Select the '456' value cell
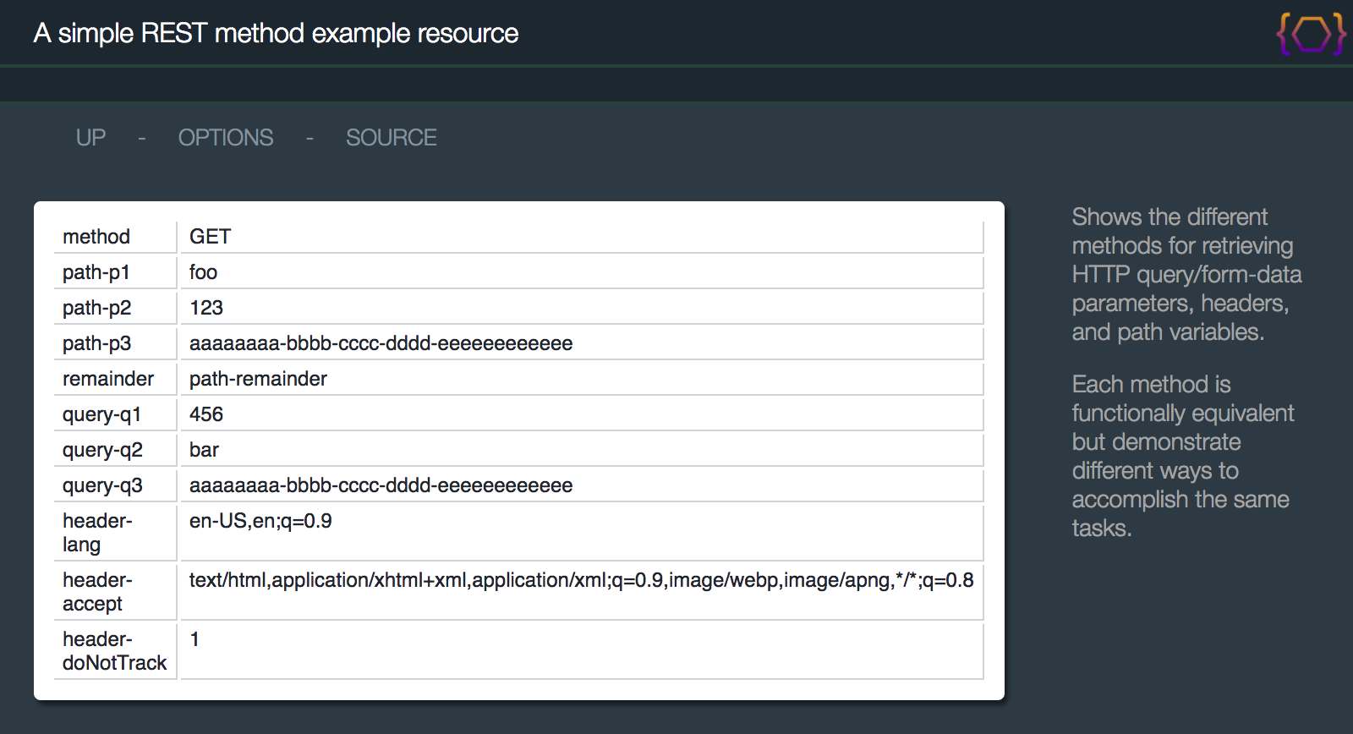Viewport: 1353px width, 734px height. (x=582, y=414)
